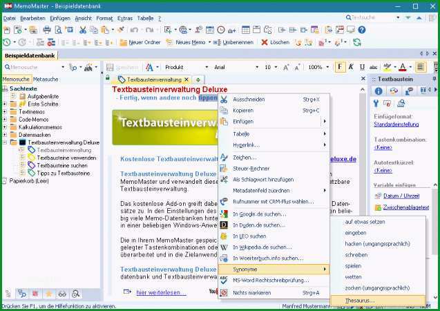This screenshot has height=311, width=440.
Task: Click Zwischenablagetext variable link
Action: tap(406, 207)
